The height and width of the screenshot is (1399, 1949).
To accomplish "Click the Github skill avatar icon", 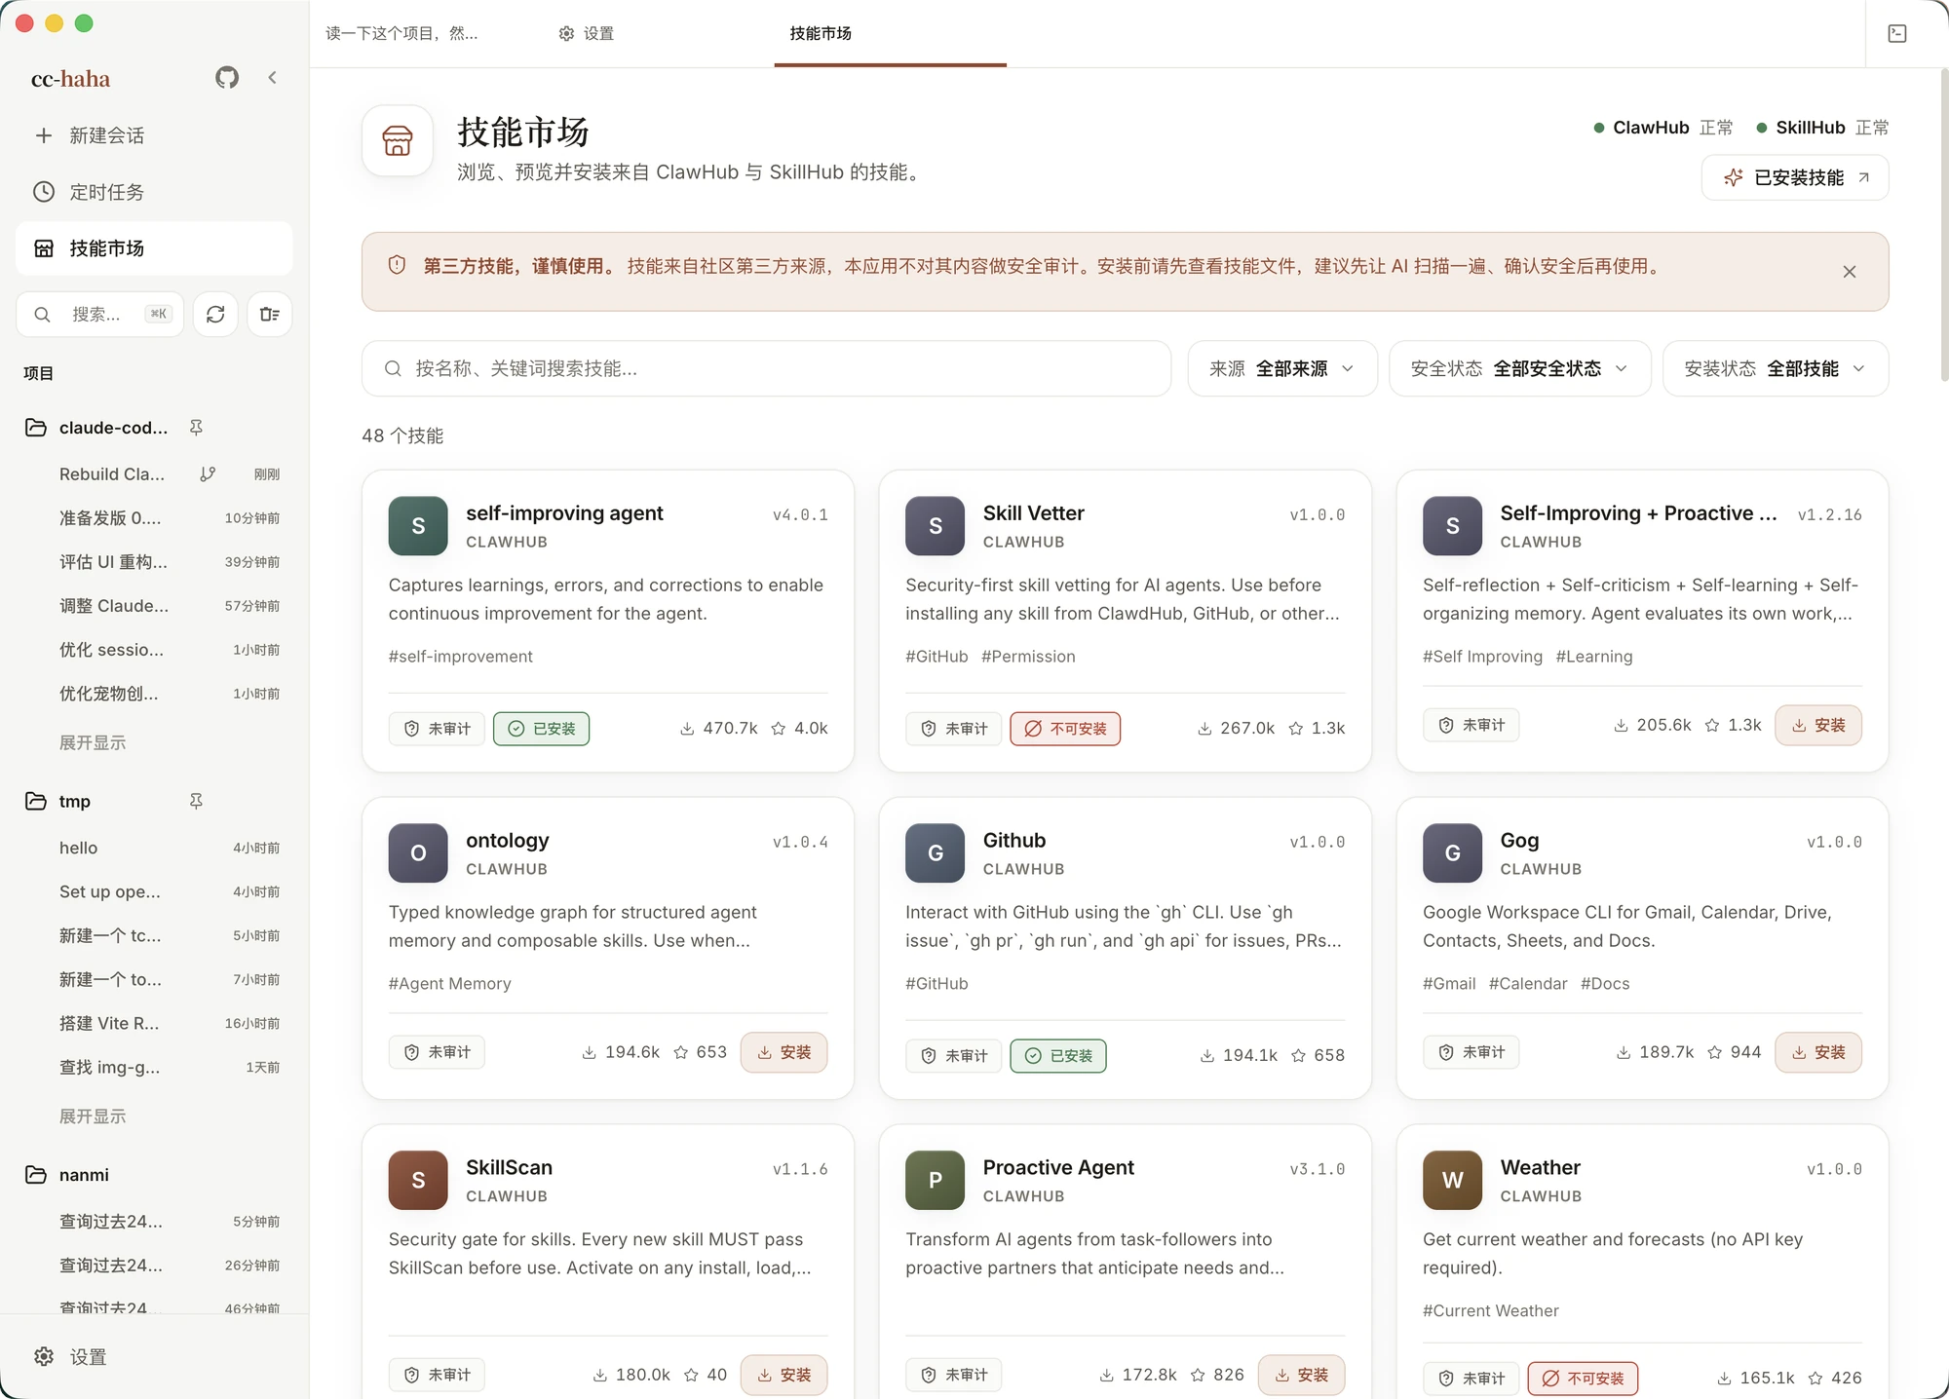I will [x=935, y=853].
